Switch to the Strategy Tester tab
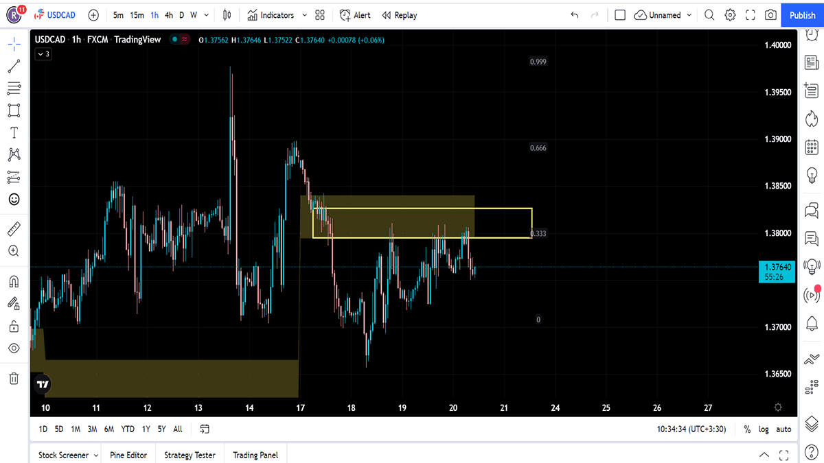Image resolution: width=824 pixels, height=463 pixels. click(190, 455)
